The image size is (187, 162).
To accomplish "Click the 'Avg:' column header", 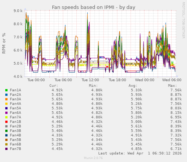I will point(133,86).
